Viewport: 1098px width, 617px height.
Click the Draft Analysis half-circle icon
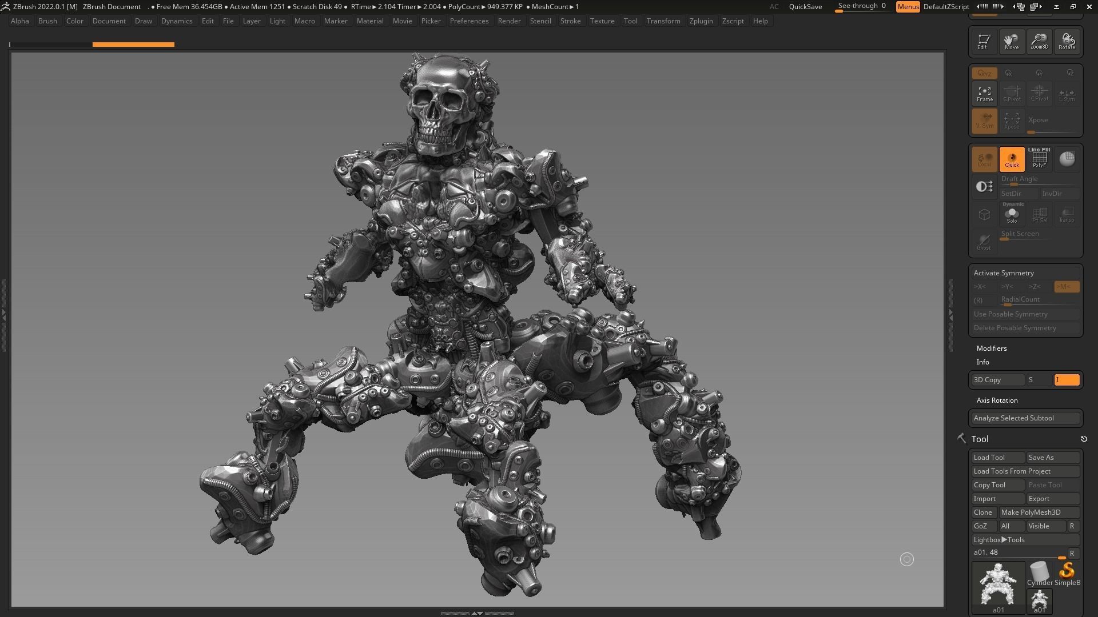click(x=984, y=187)
